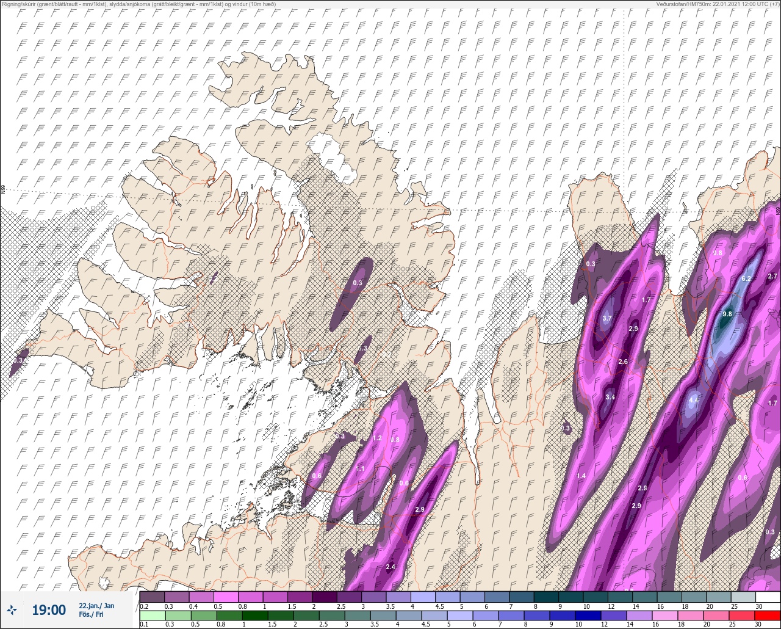This screenshot has width=781, height=629.
Task: Click the 6.2 precipitation value on map
Action: [x=746, y=278]
